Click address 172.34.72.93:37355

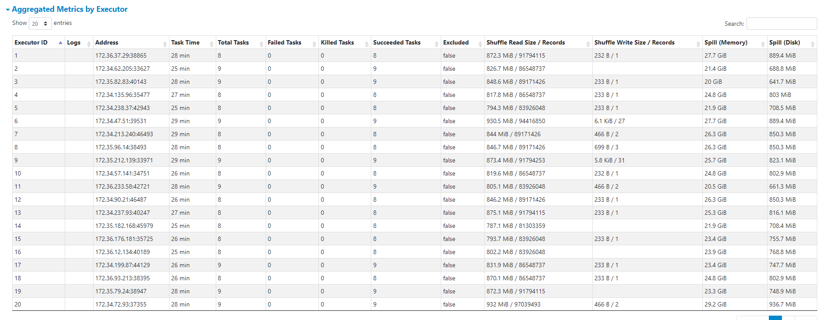(x=121, y=304)
